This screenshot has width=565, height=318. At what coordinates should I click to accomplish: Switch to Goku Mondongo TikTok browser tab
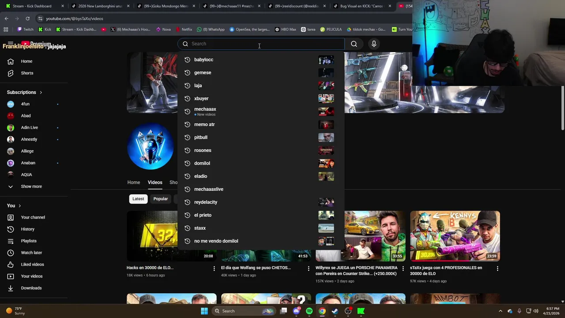(166, 6)
